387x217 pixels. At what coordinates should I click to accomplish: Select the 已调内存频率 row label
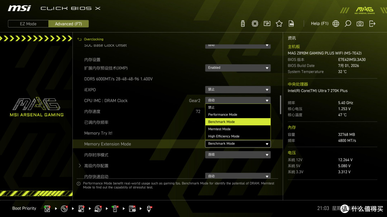click(x=96, y=122)
